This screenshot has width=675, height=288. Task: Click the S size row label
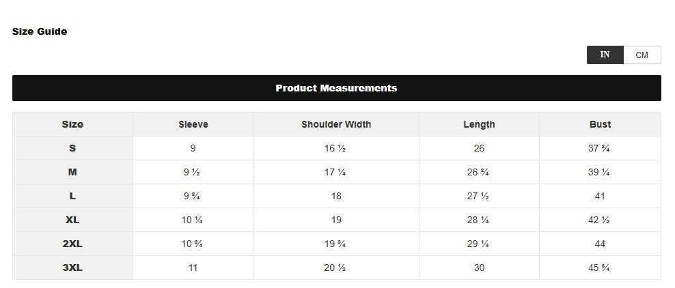(72, 148)
